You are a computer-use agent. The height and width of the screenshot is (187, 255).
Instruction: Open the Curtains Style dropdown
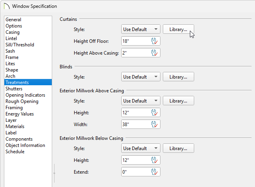coord(141,29)
